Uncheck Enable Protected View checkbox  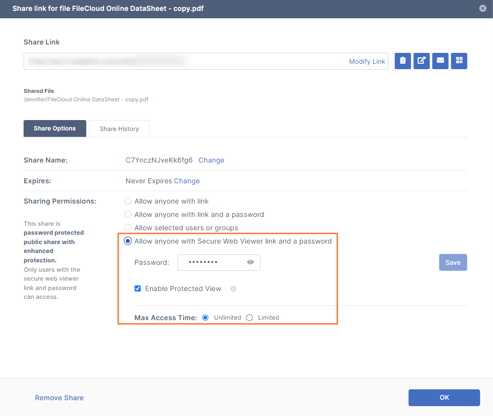pyautogui.click(x=138, y=289)
